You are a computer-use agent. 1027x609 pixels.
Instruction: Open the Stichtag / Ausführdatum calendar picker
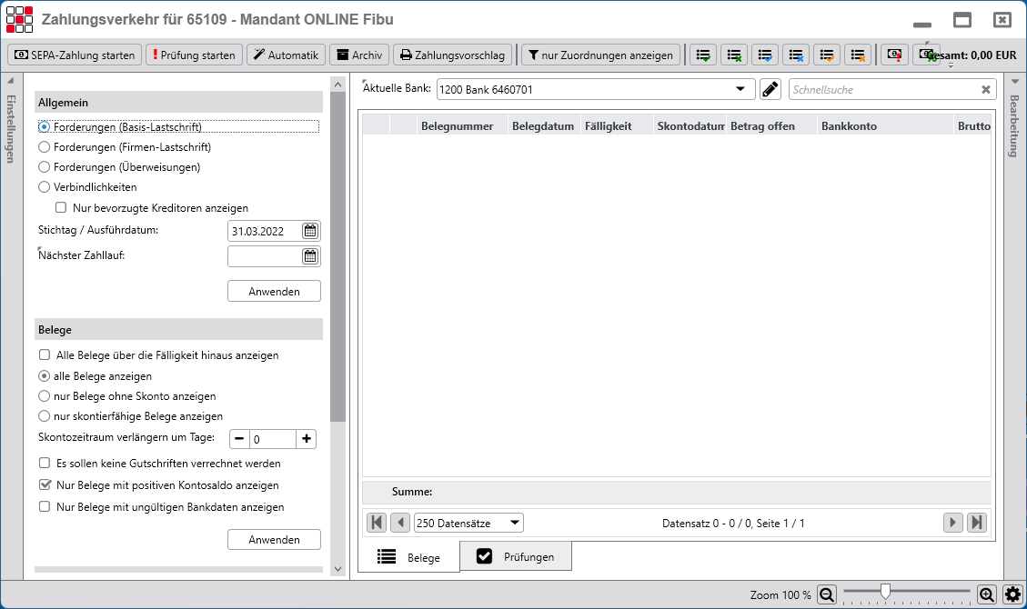(310, 230)
